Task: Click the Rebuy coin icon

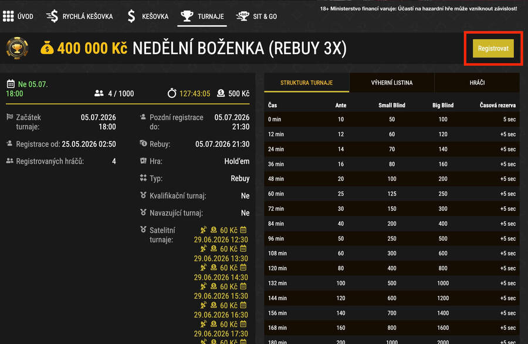Action: [143, 144]
